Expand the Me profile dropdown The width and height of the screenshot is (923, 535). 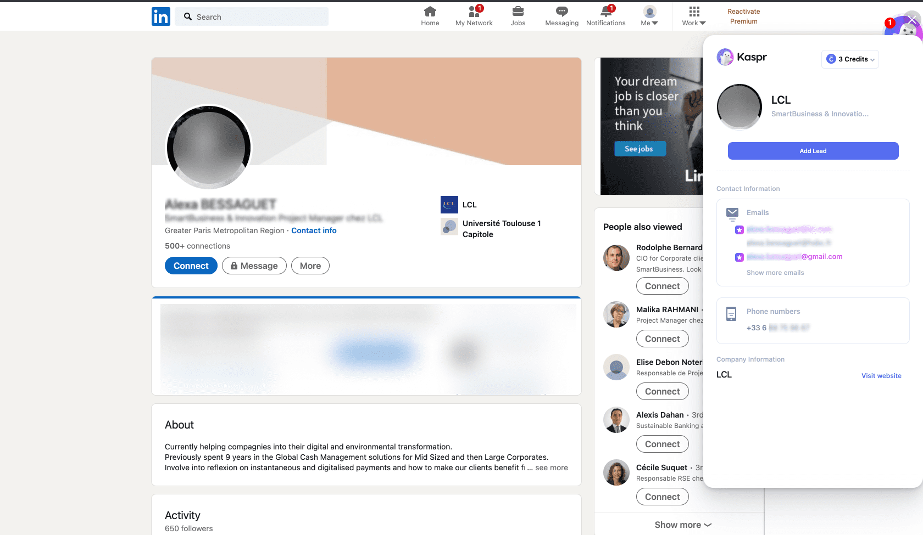click(x=649, y=16)
